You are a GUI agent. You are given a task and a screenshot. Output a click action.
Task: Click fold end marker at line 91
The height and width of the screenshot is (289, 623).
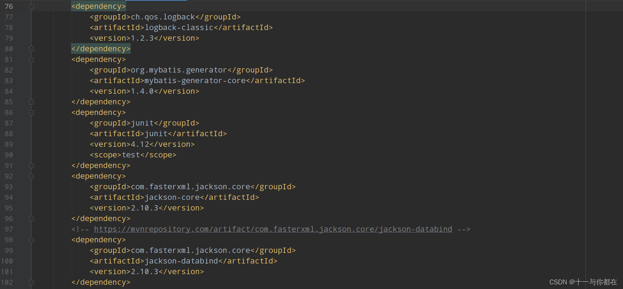pyautogui.click(x=31, y=166)
